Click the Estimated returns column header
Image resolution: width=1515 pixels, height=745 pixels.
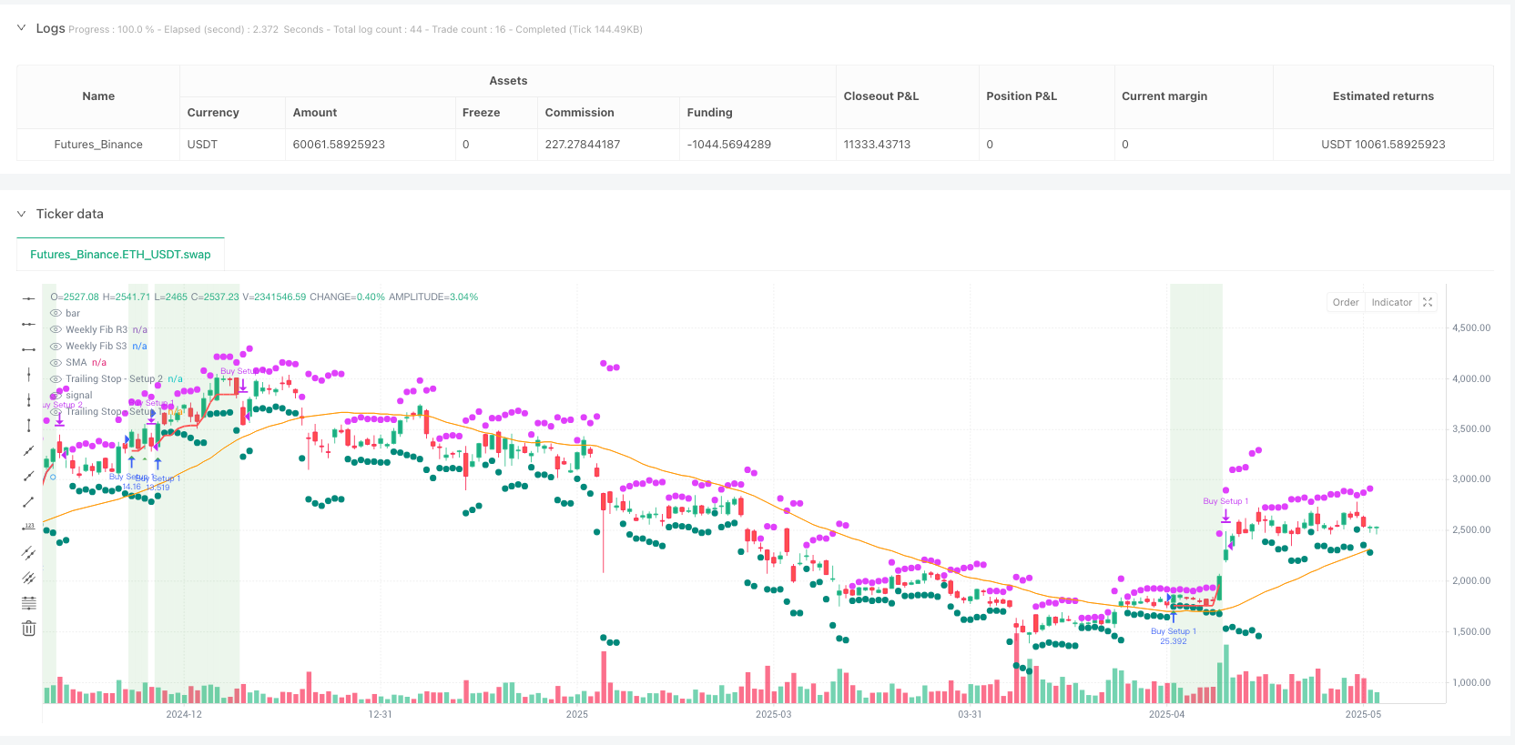point(1382,96)
